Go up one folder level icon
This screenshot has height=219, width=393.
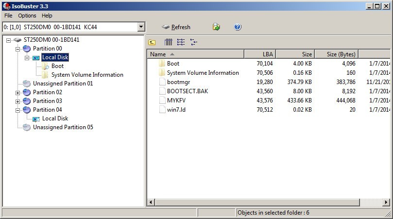(152, 42)
